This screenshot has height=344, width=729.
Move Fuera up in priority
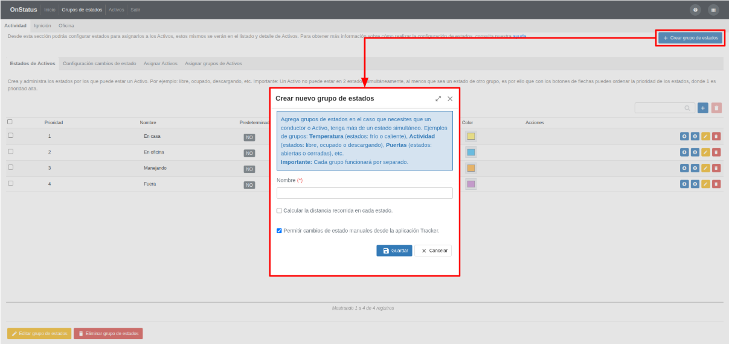pos(695,184)
